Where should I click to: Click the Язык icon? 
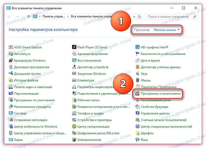pyautogui.click(x=137, y=140)
